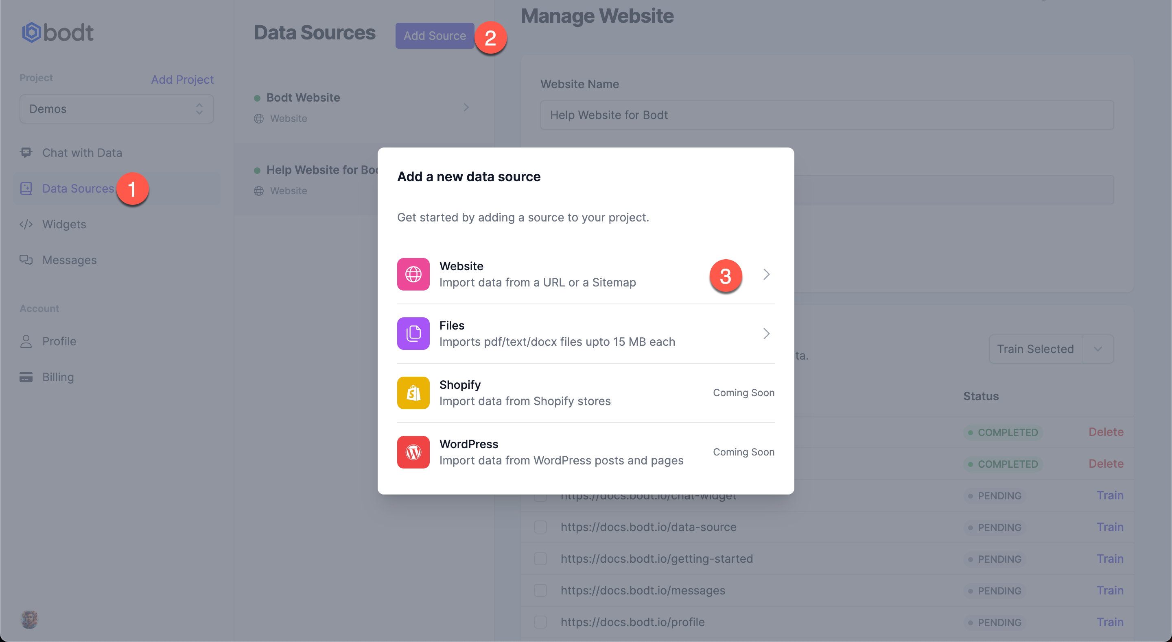Viewport: 1172px width, 642px height.
Task: Click the Add Source button
Action: tap(435, 35)
